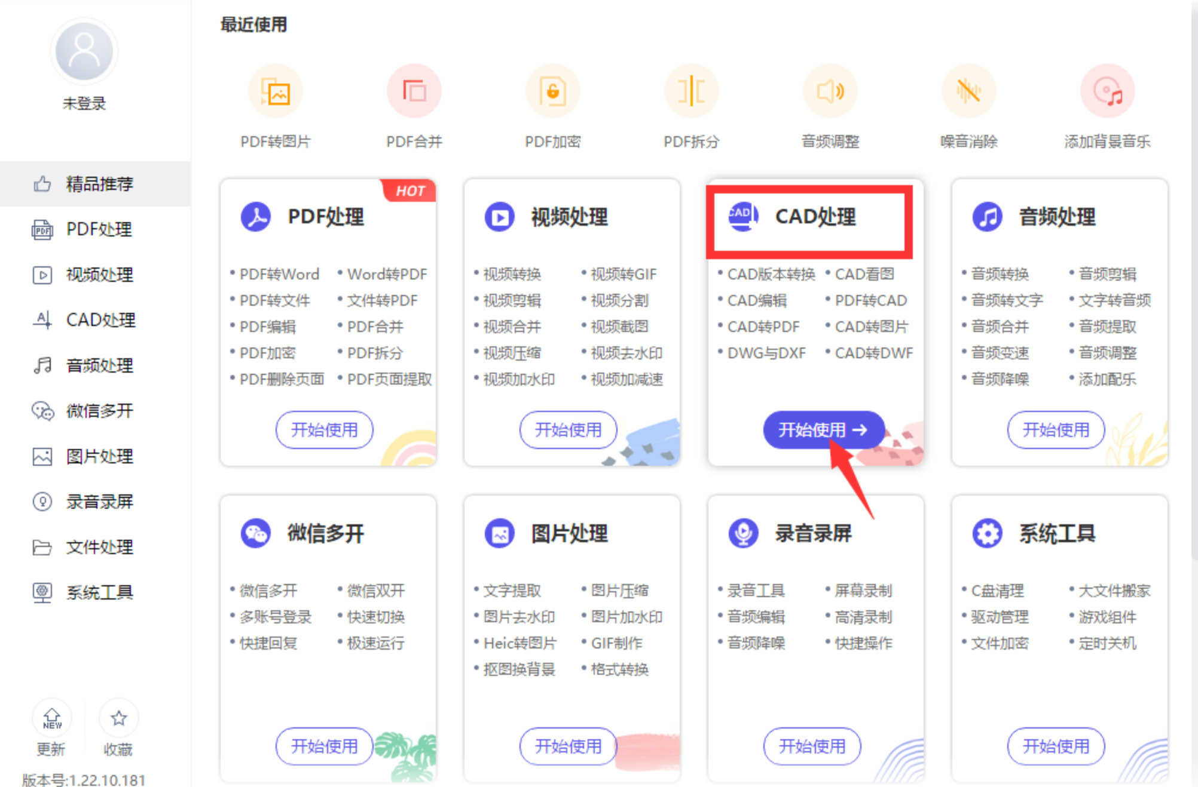Select 音频处理 in the sidebar
The height and width of the screenshot is (787, 1198).
[96, 365]
